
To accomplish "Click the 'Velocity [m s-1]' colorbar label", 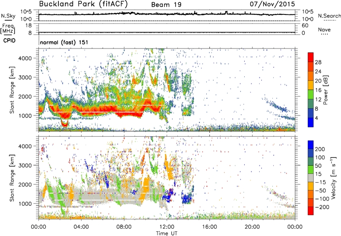I will (333, 178).
